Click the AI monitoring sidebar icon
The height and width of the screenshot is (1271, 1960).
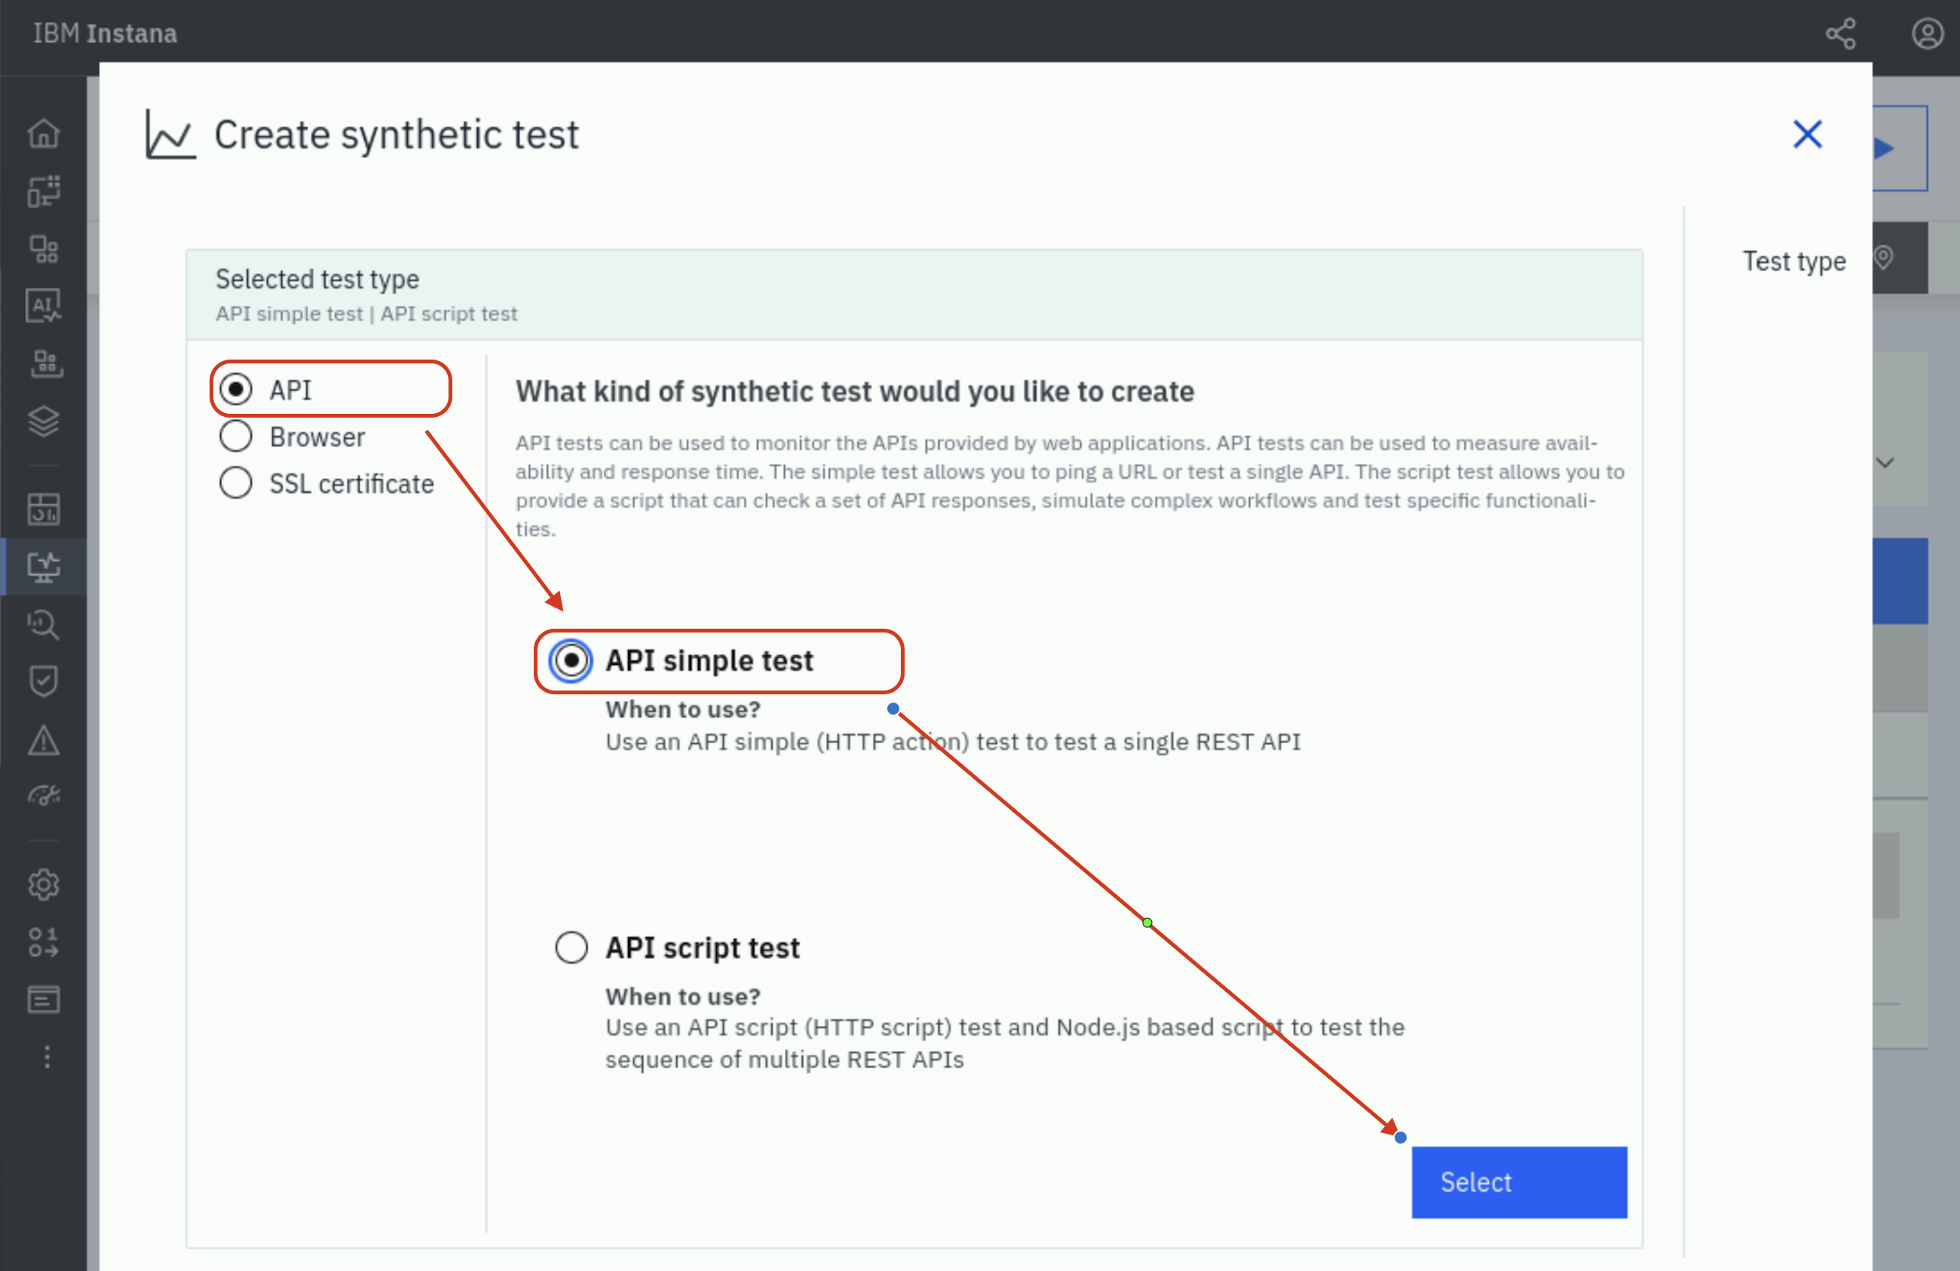(x=44, y=305)
